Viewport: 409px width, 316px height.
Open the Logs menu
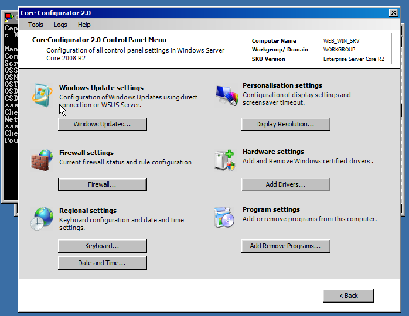tap(60, 25)
